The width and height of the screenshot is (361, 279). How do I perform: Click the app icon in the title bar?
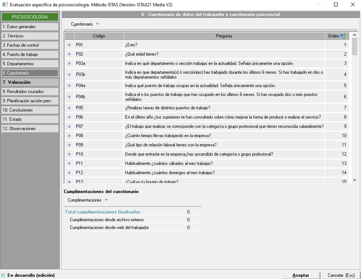point(5,5)
